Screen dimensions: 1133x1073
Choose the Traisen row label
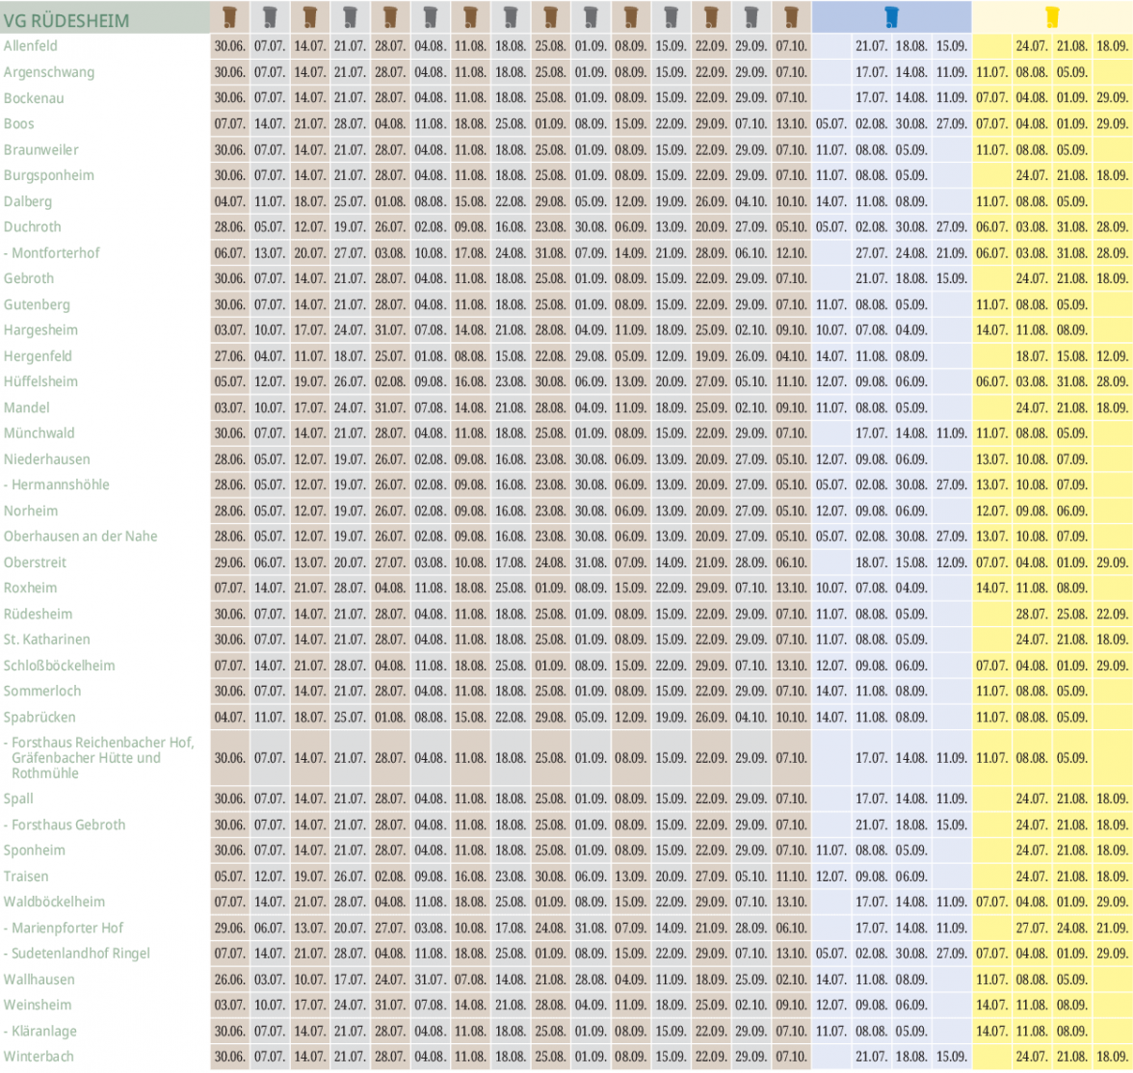[x=26, y=877]
